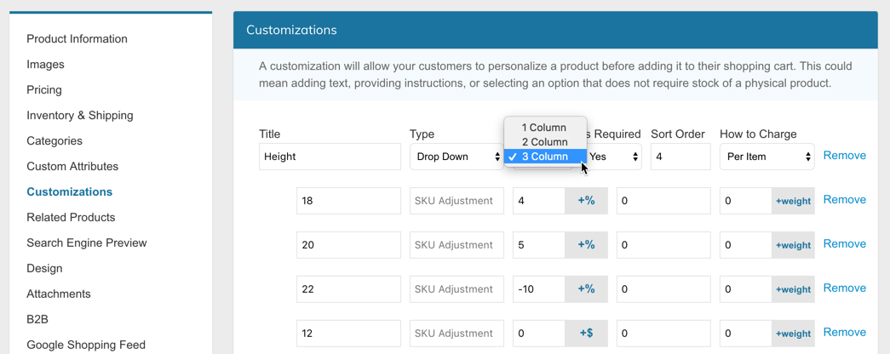Go to Inventory & Shipping section
890x354 pixels.
pos(80,116)
